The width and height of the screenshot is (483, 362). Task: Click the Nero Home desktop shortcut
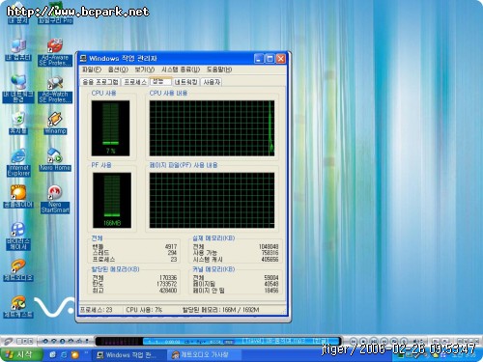pyautogui.click(x=55, y=159)
